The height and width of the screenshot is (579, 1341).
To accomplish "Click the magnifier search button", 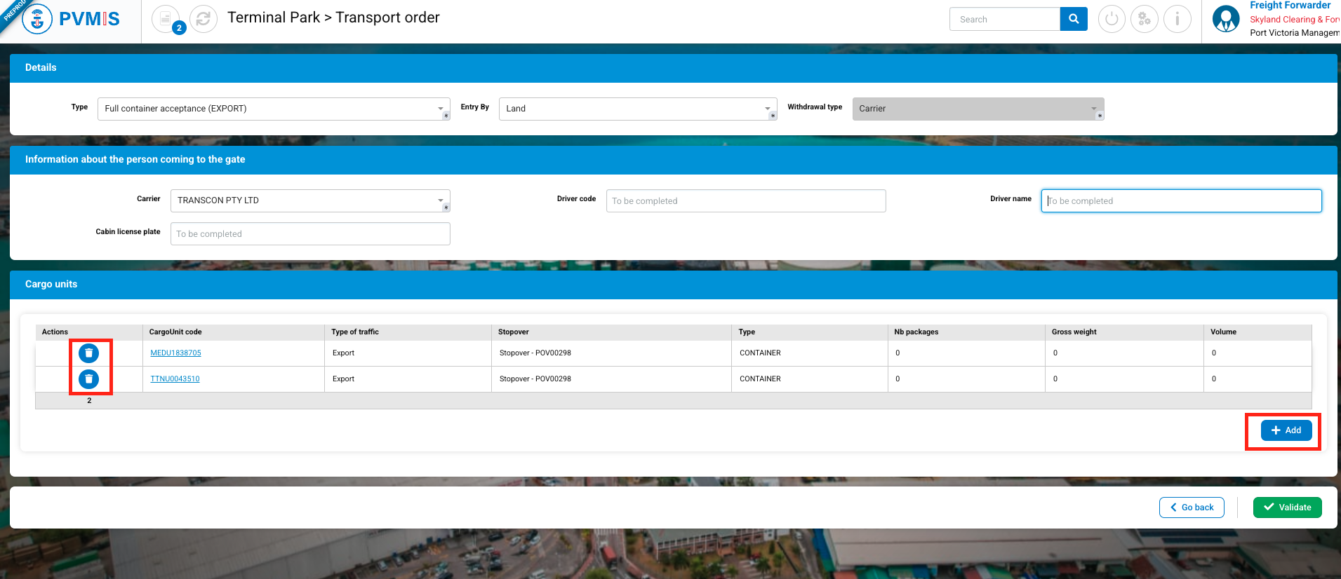I will coord(1073,19).
